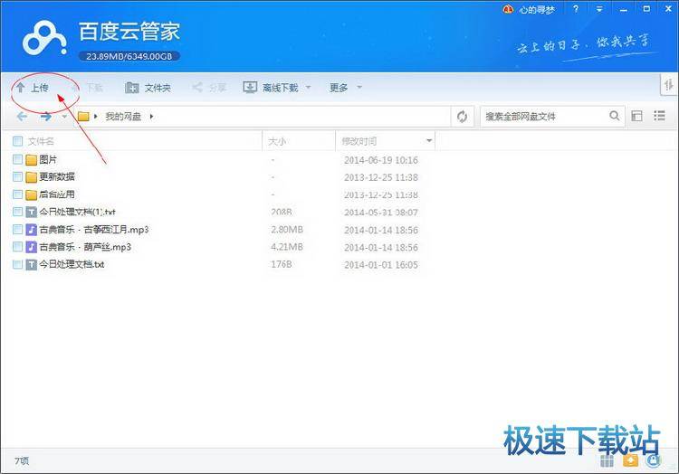Click the 搜索全部网盘文件 search field
The height and width of the screenshot is (474, 679).
[x=546, y=117]
